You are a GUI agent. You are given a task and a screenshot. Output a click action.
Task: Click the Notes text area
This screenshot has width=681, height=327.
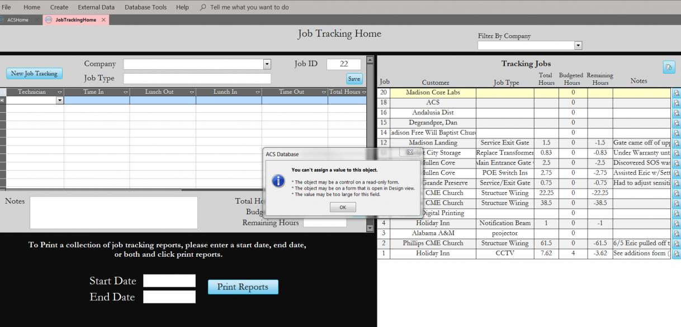[x=114, y=213]
